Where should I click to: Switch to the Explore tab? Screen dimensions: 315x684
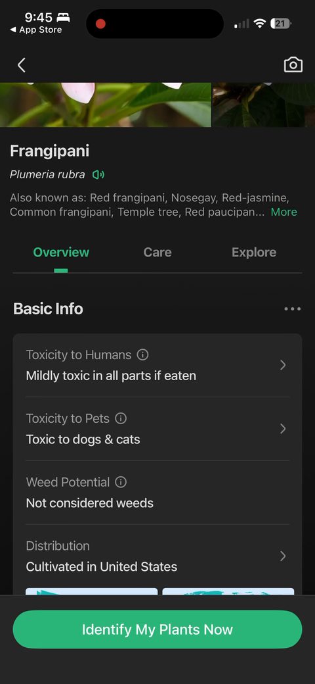(254, 252)
